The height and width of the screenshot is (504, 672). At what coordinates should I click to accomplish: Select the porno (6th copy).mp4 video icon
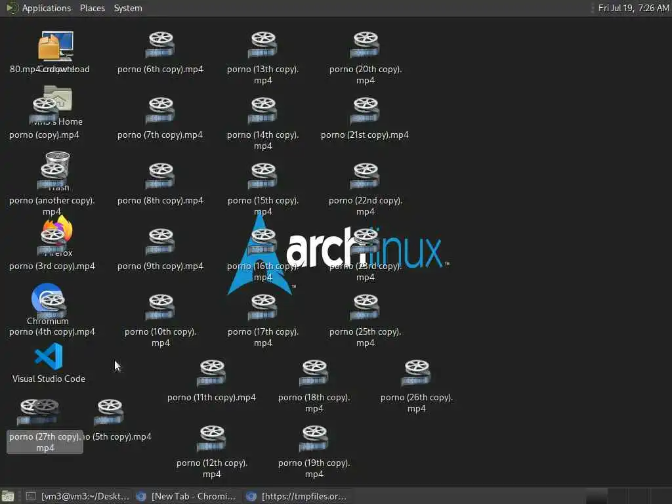point(160,45)
